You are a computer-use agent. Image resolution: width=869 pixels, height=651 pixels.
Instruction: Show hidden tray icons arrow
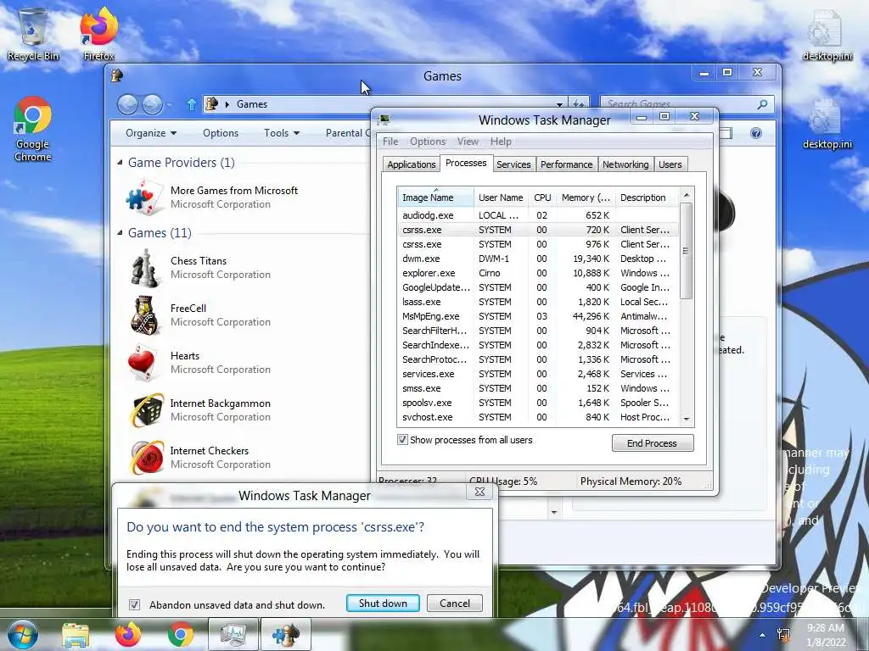[x=763, y=635]
